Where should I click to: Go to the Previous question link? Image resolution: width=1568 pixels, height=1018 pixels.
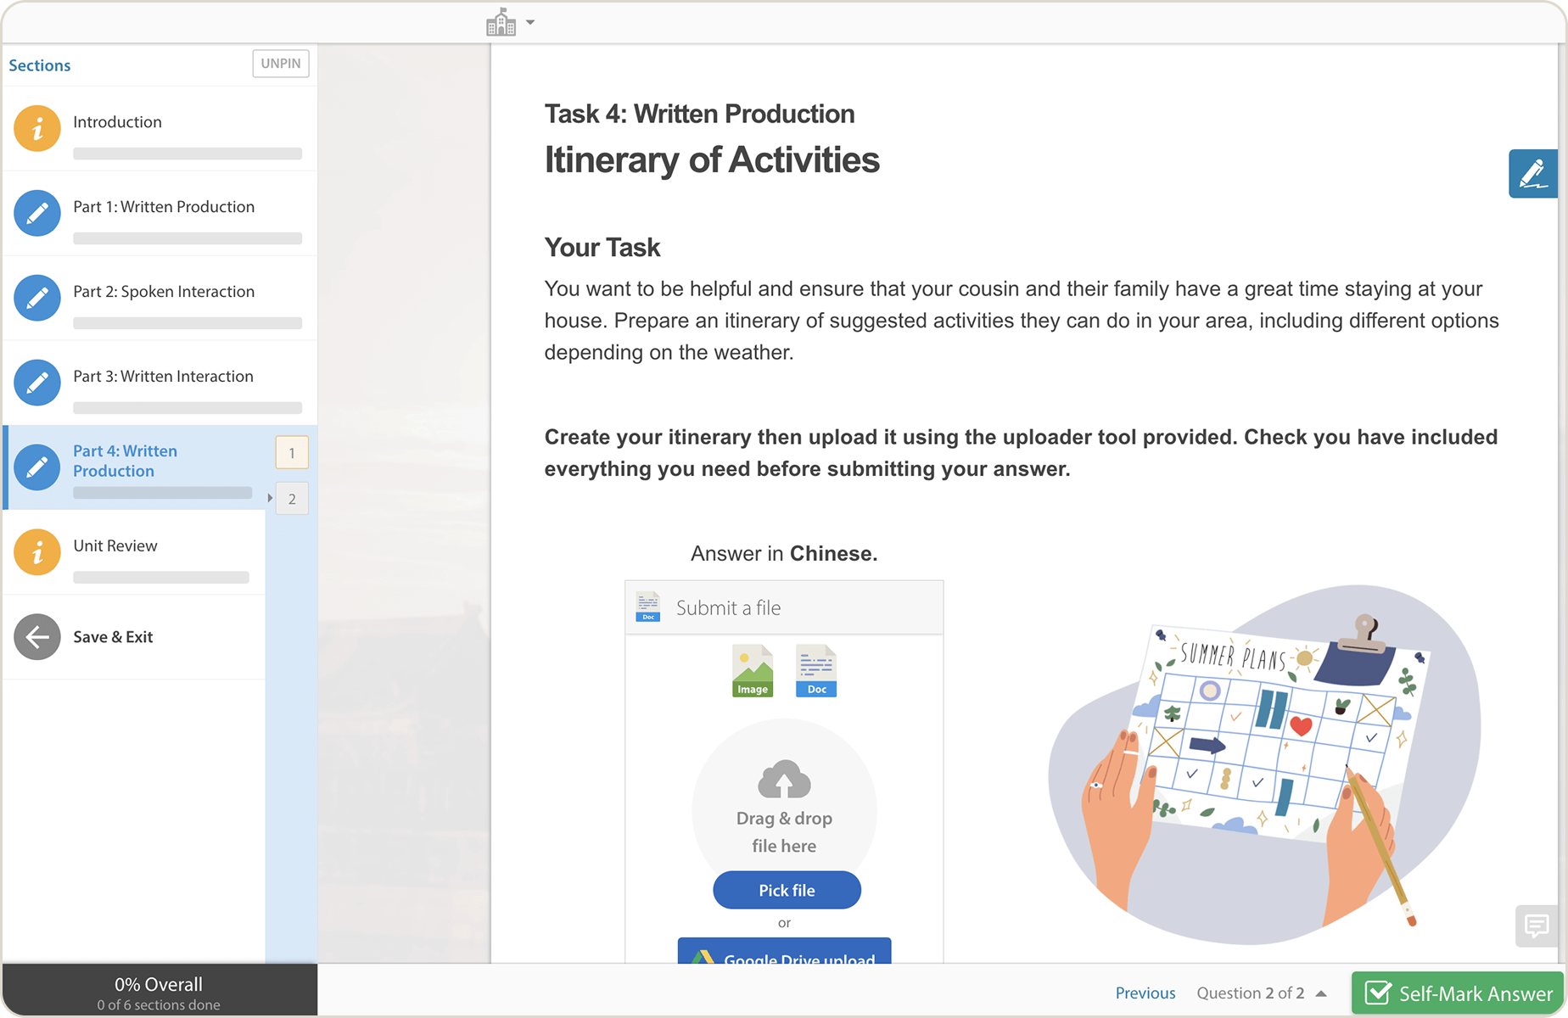pos(1145,993)
